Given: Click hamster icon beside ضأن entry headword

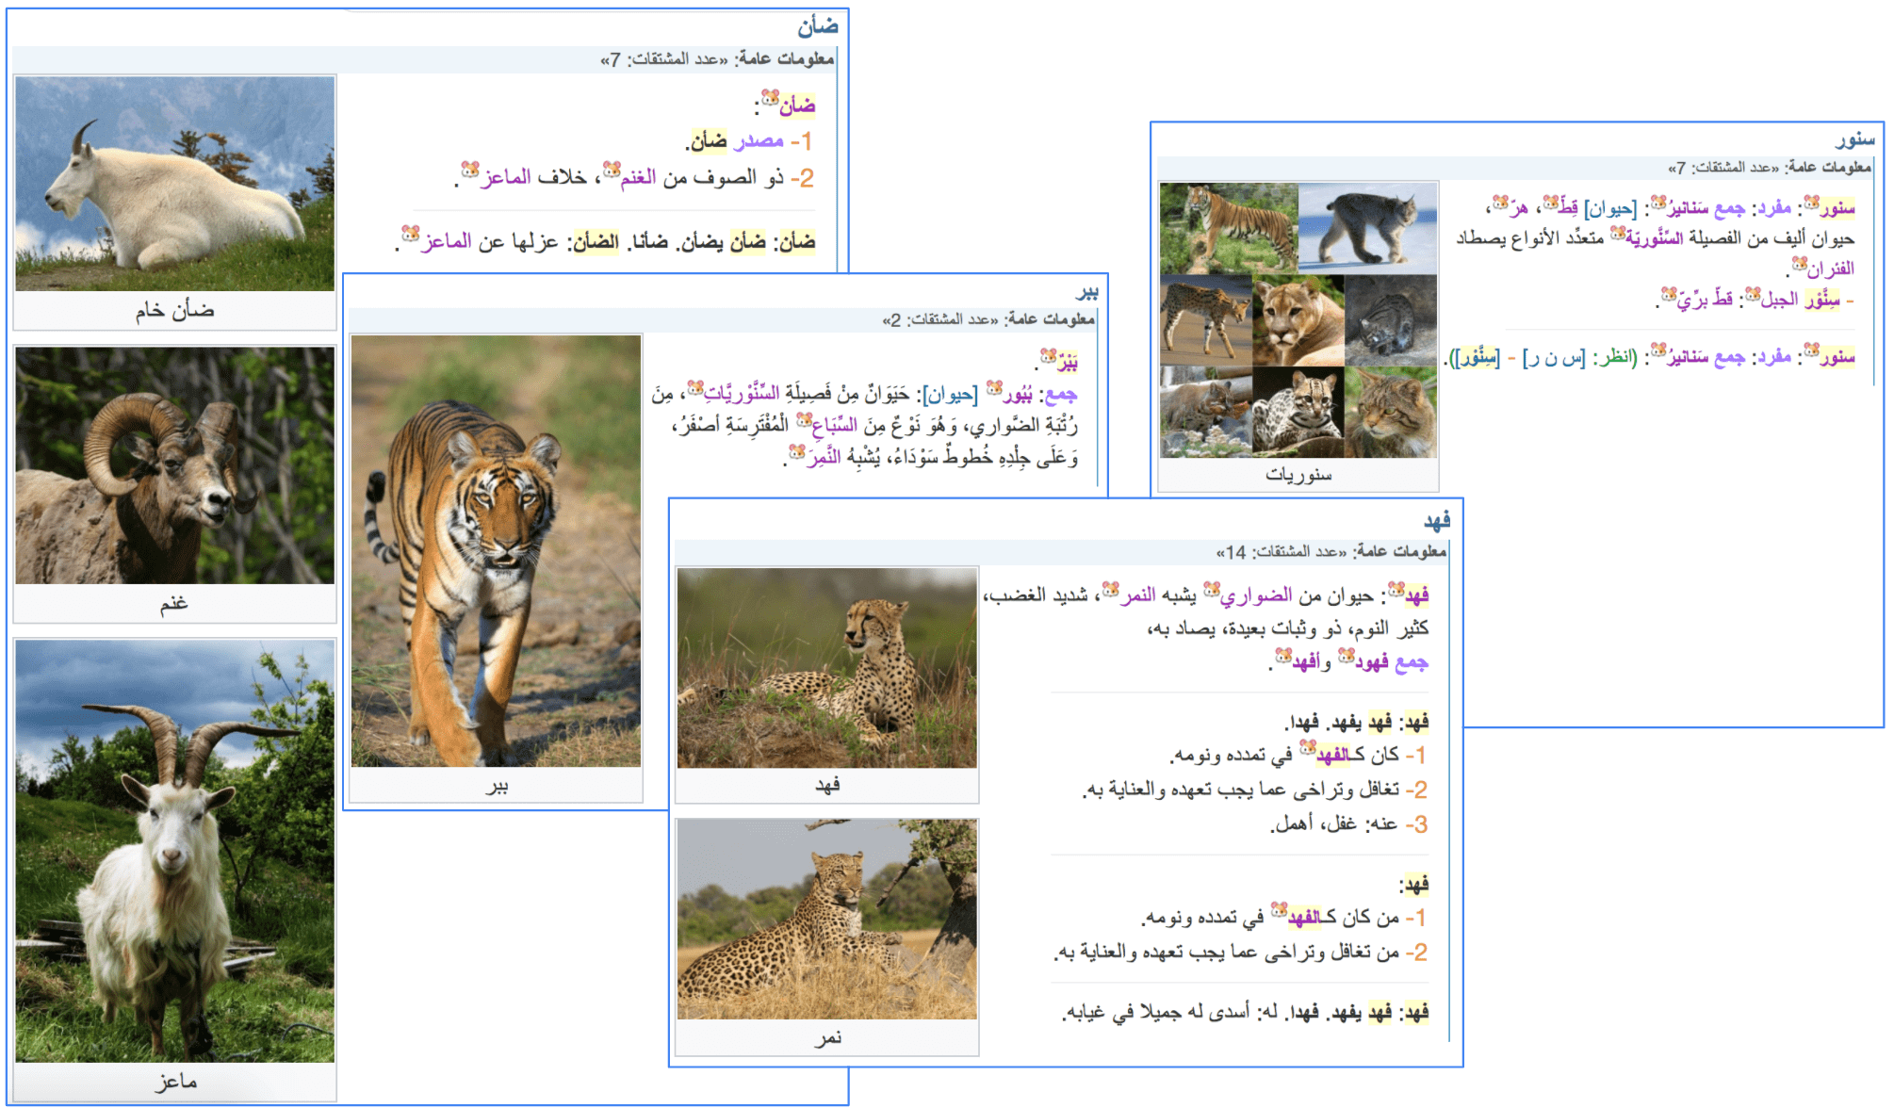Looking at the screenshot, I should (x=770, y=97).
